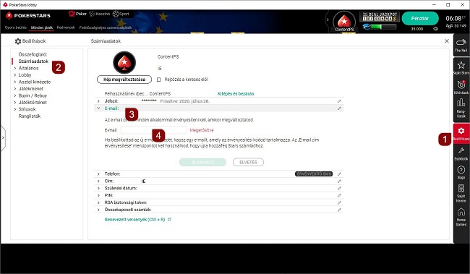Click edit pencil for Telefon row
The width and height of the screenshot is (470, 274).
[339, 174]
